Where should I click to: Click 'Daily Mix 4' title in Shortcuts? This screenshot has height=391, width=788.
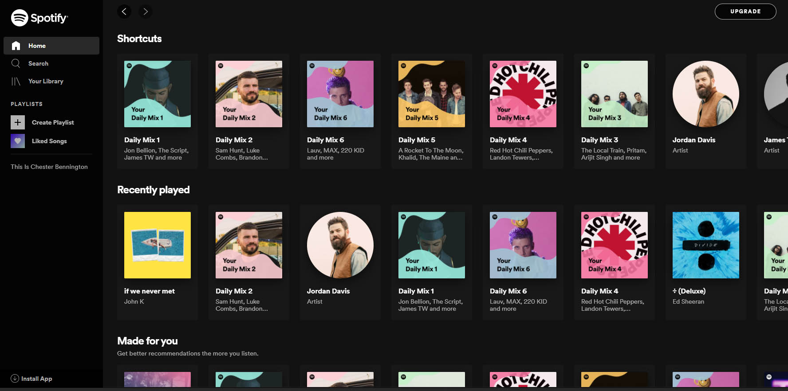[x=508, y=140]
